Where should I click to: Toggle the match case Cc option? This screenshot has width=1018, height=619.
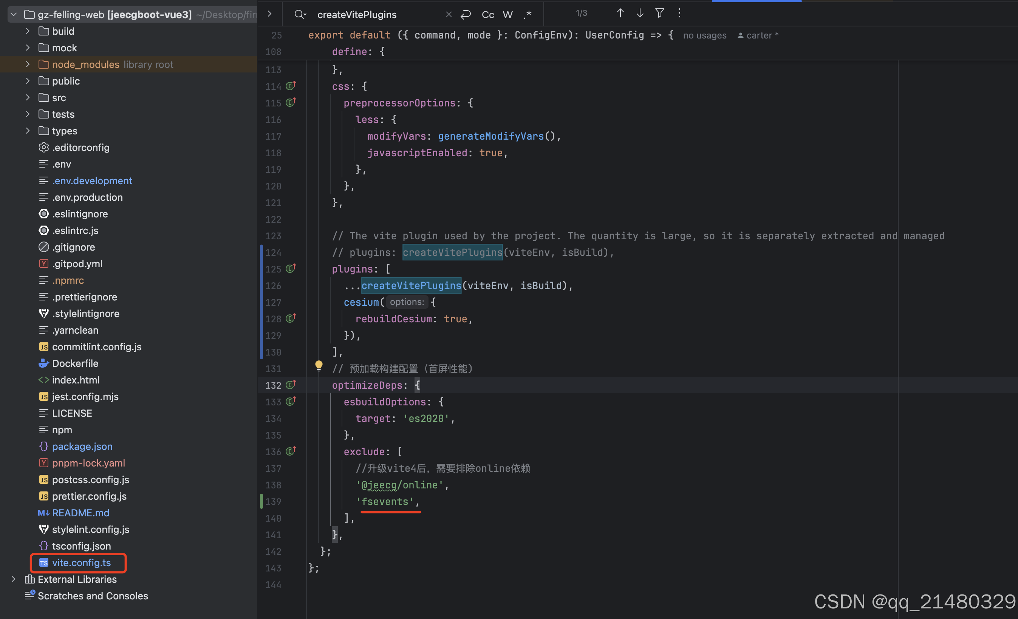pyautogui.click(x=487, y=14)
